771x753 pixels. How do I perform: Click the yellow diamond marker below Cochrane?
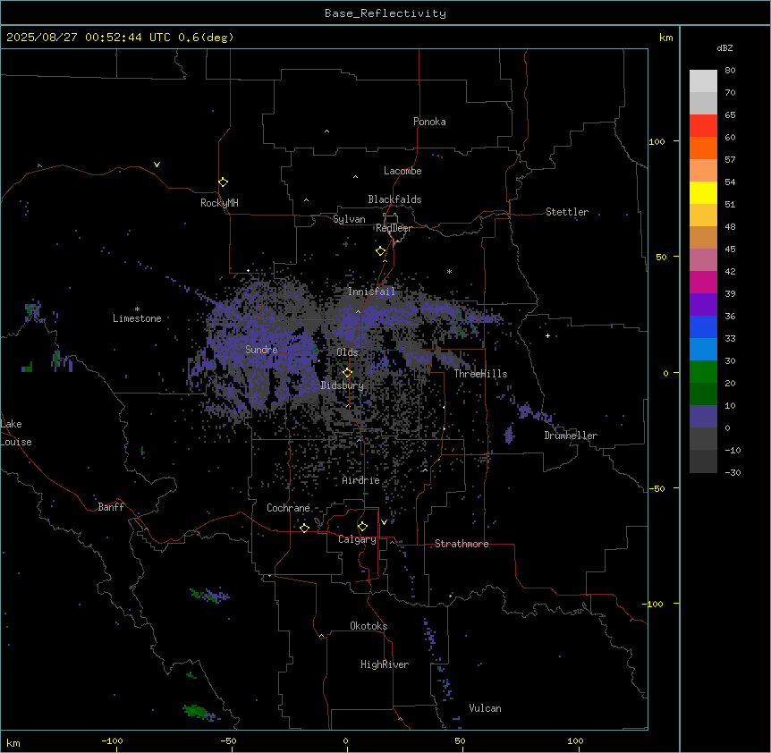coord(304,528)
